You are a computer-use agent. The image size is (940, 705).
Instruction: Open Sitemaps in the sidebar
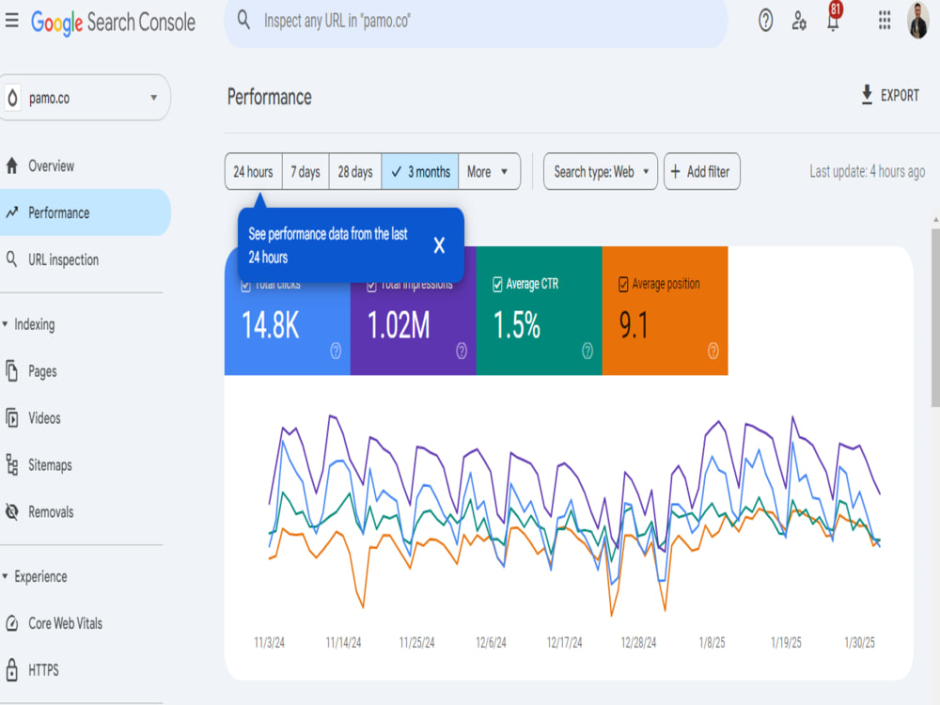[x=84, y=464]
